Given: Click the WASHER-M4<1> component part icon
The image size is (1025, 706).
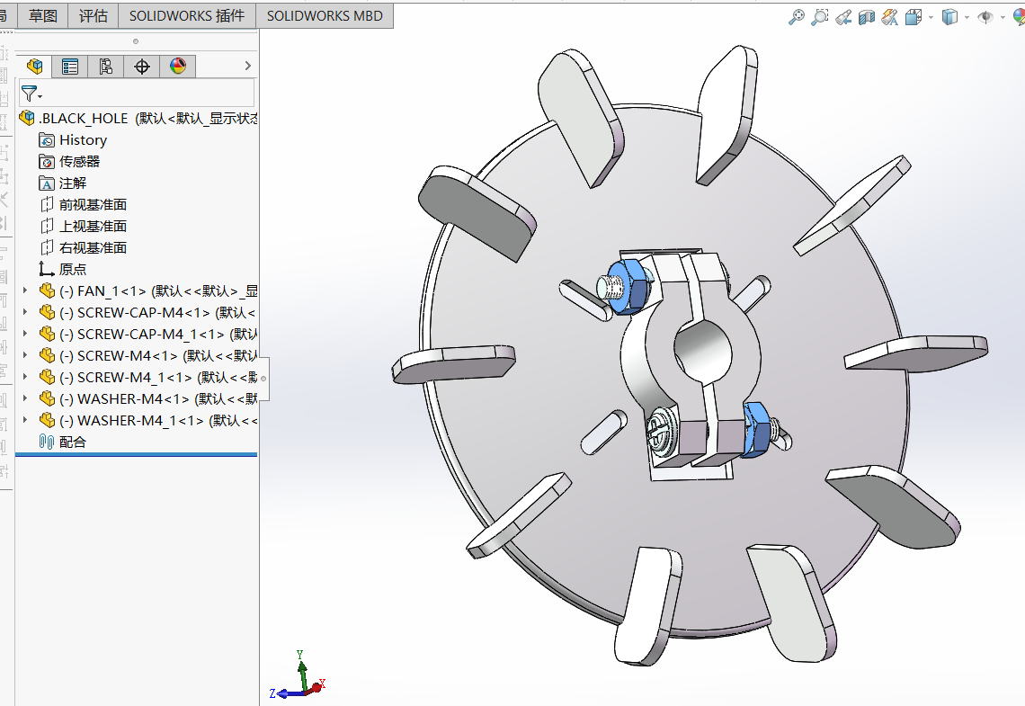Looking at the screenshot, I should [x=47, y=398].
